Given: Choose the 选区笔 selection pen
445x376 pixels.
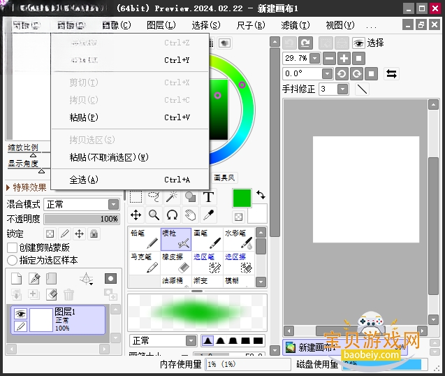Looking at the screenshot, I should pyautogui.click(x=207, y=263).
